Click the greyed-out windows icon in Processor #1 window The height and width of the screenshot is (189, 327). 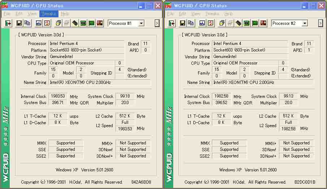tap(67, 23)
